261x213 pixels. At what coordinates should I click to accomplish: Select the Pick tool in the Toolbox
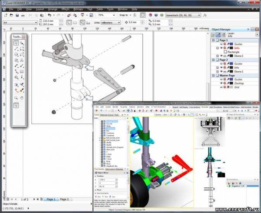(x=16, y=43)
